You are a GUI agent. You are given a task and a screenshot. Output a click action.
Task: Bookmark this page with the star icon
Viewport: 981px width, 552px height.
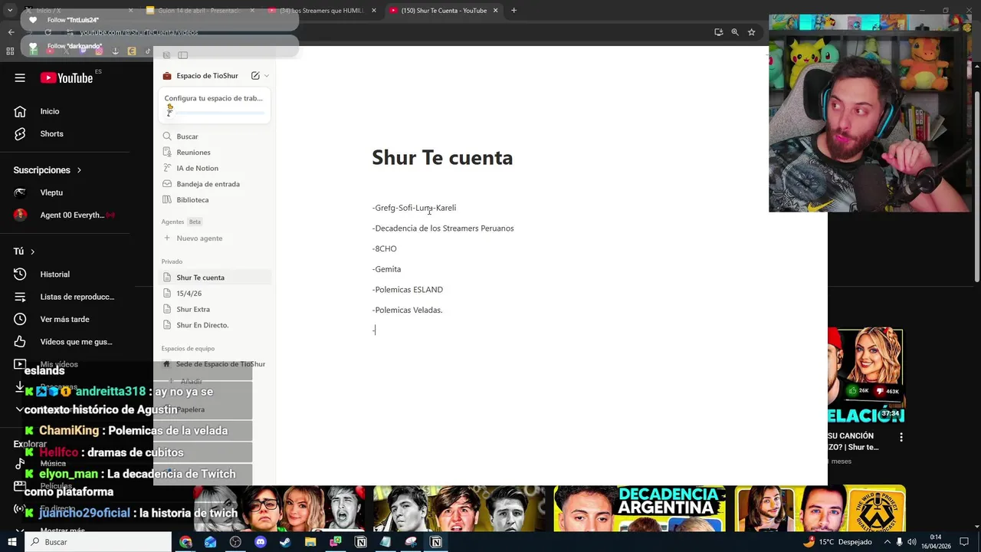[751, 32]
